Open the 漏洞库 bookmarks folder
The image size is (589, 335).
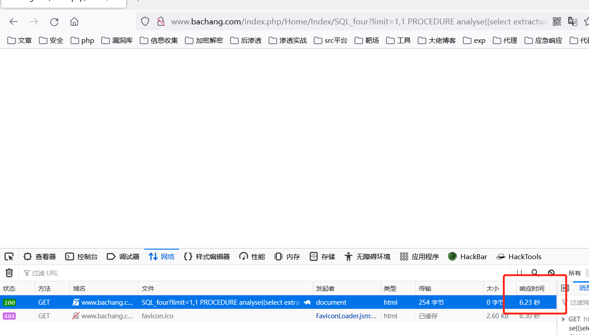pyautogui.click(x=118, y=41)
